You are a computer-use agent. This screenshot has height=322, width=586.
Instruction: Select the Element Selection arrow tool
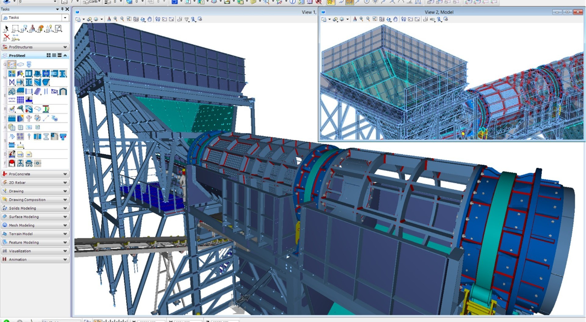click(6, 29)
